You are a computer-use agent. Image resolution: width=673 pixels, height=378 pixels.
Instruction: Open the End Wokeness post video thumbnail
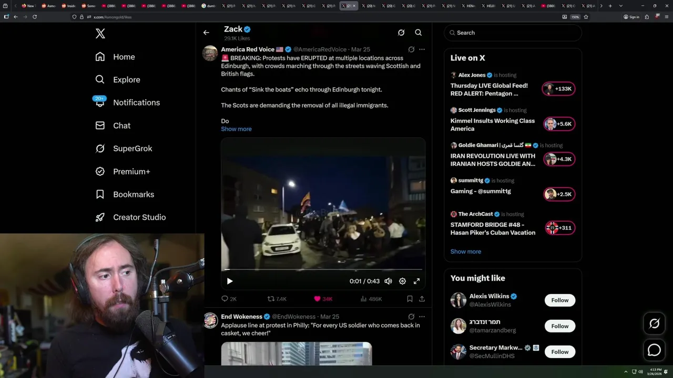coord(297,353)
